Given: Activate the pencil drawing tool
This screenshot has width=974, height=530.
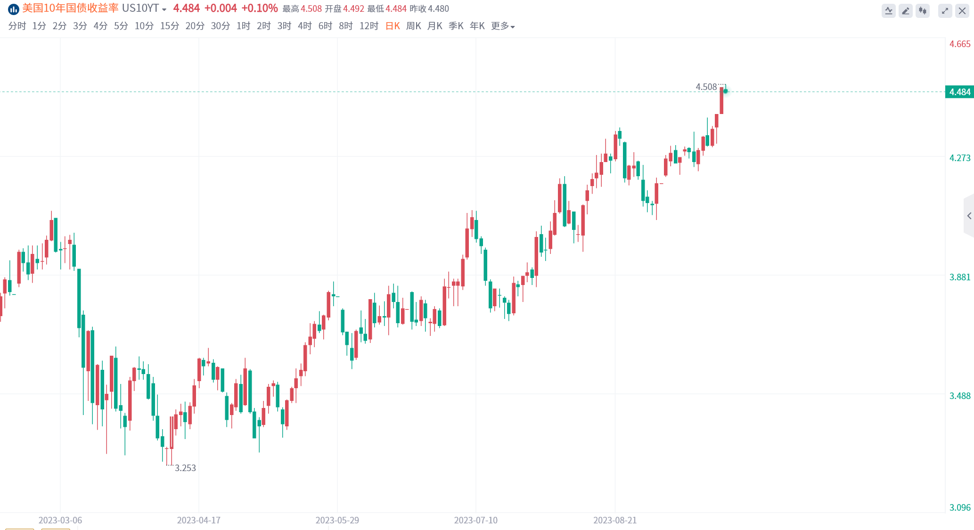Looking at the screenshot, I should click(x=905, y=10).
